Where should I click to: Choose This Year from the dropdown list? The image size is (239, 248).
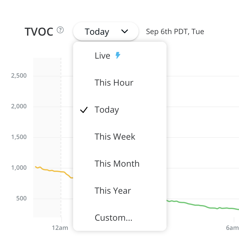pos(113,191)
